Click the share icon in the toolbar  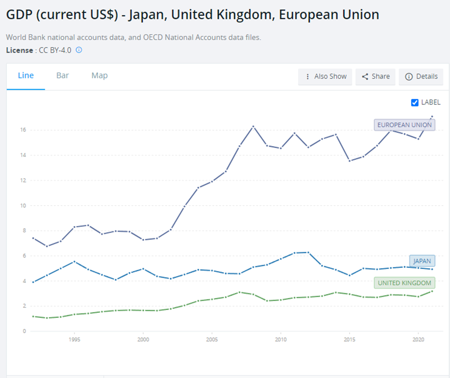[365, 77]
